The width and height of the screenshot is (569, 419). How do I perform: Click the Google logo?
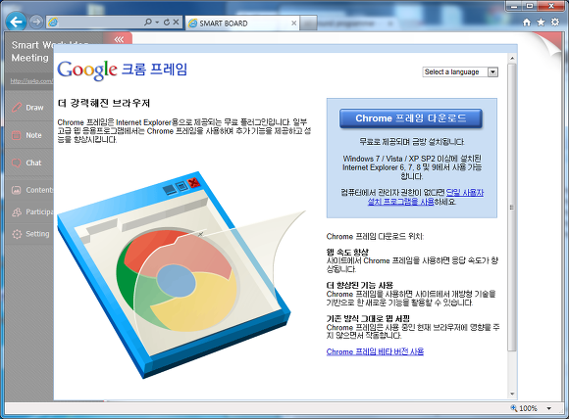pyautogui.click(x=87, y=70)
